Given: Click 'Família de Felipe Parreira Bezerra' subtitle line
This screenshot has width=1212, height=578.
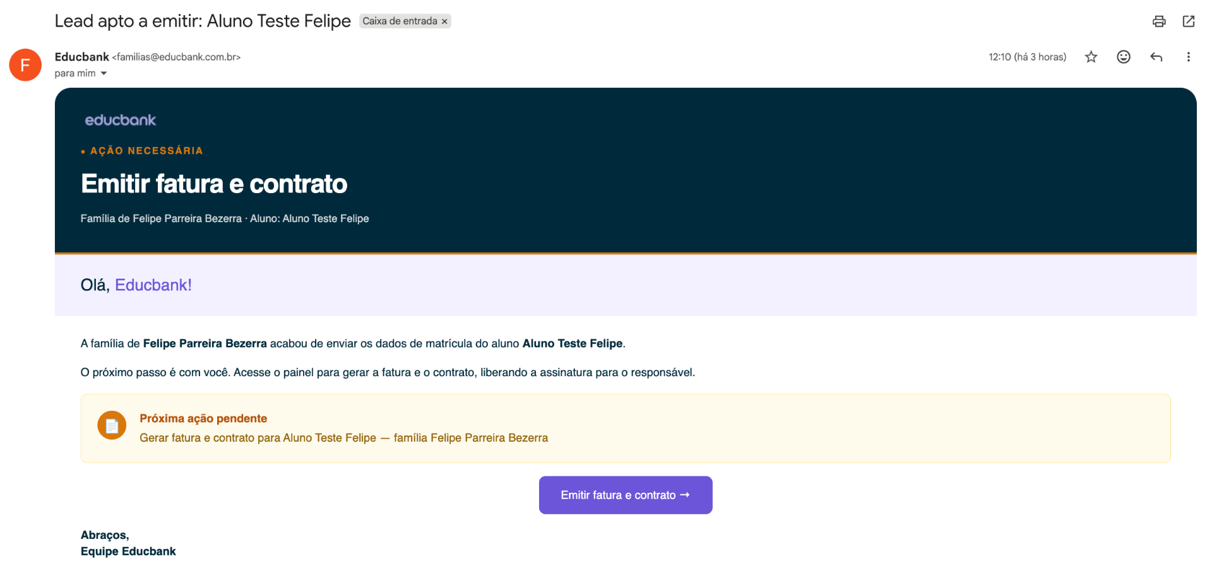Looking at the screenshot, I should pyautogui.click(x=225, y=218).
